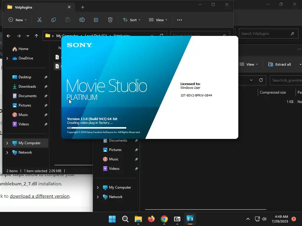This screenshot has height=226, width=302.
Task: Open Home in the navigation pane
Action: (20, 49)
